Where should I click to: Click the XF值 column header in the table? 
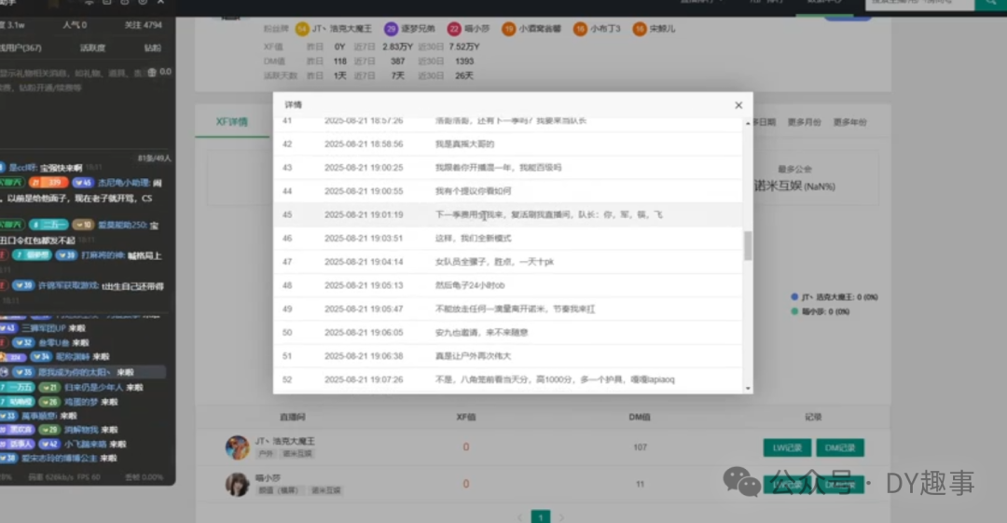point(465,417)
